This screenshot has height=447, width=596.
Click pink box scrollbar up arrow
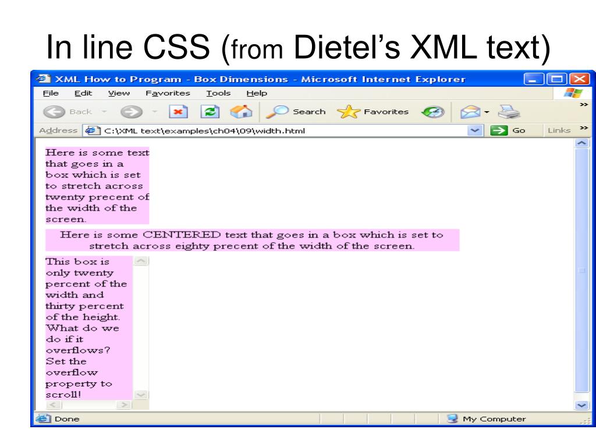pyautogui.click(x=141, y=261)
